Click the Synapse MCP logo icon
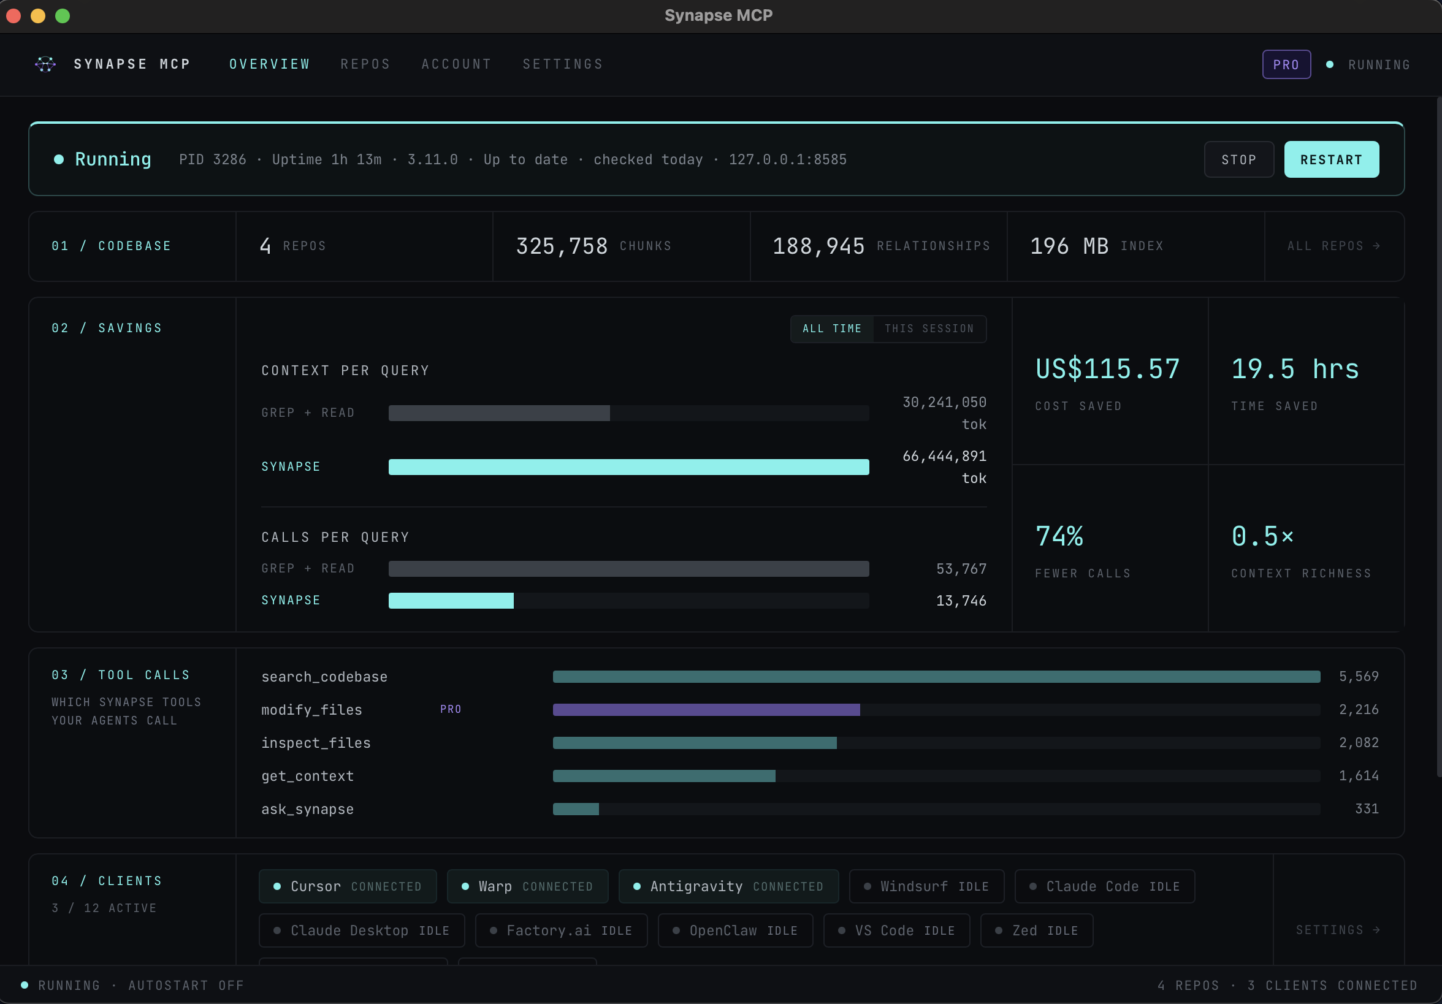This screenshot has width=1442, height=1004. pos(45,64)
